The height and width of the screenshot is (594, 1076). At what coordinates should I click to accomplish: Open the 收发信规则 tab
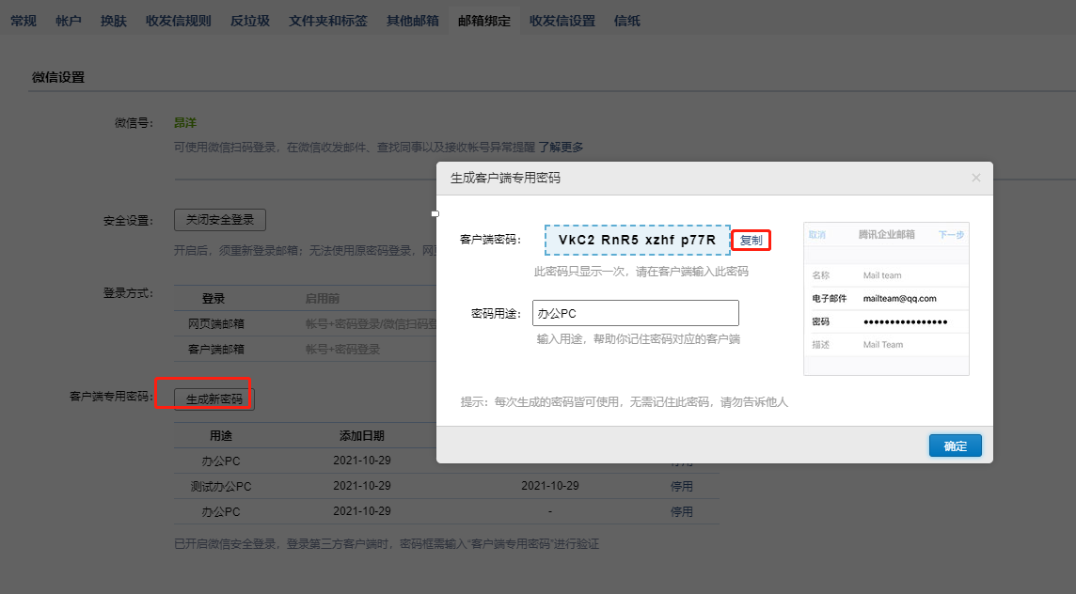pyautogui.click(x=178, y=20)
